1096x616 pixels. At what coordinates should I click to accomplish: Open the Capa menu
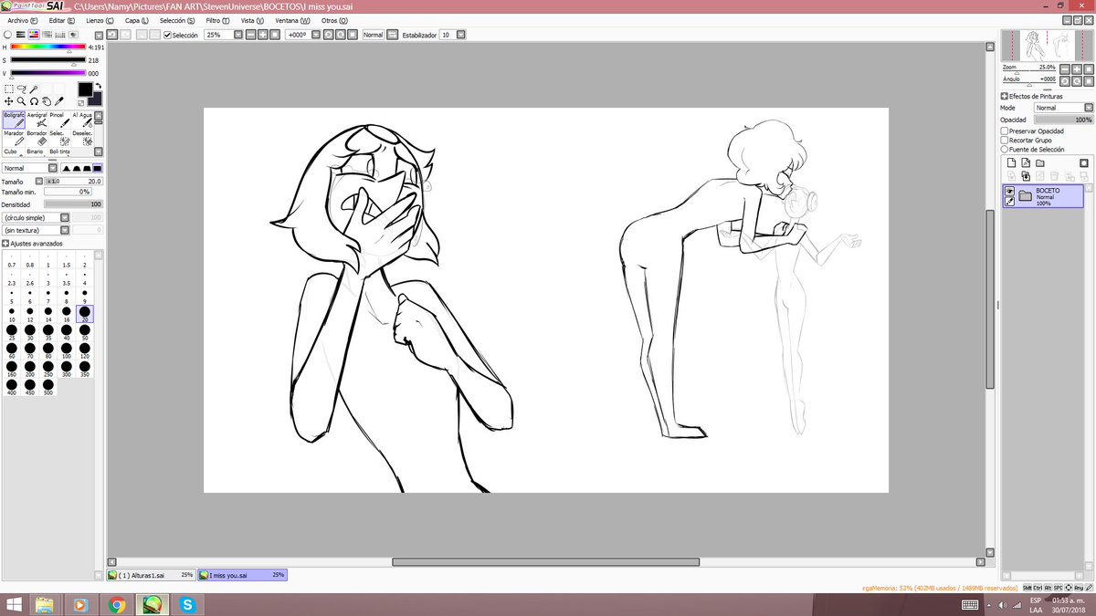138,20
